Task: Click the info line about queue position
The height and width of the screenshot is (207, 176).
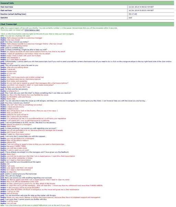Action: pos(59,28)
